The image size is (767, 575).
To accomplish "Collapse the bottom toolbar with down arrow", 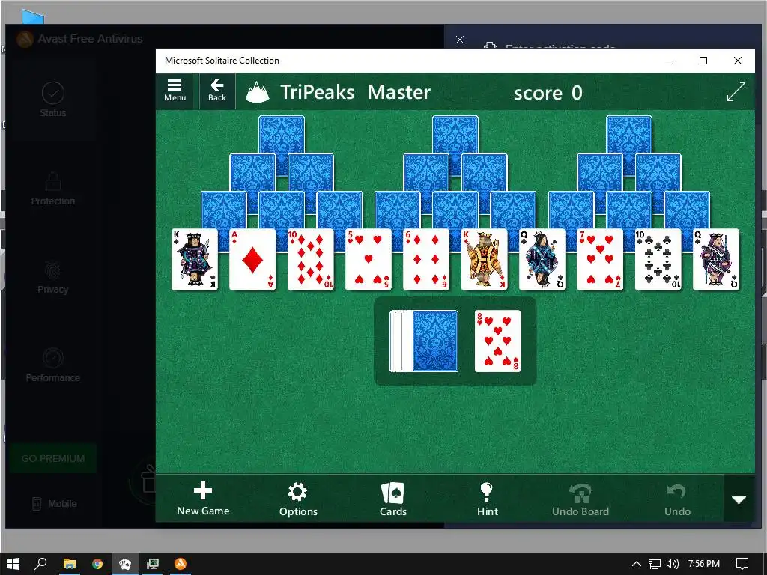I will pos(739,499).
